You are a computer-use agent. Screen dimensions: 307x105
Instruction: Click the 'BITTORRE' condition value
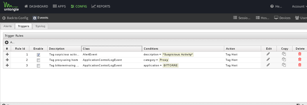click(x=170, y=65)
